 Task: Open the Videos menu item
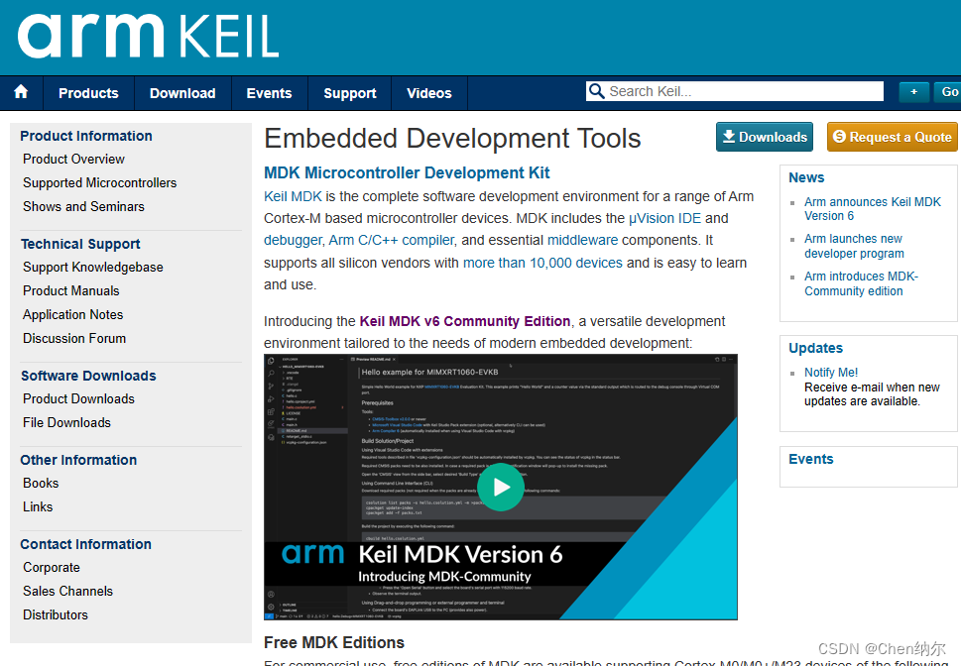(429, 93)
